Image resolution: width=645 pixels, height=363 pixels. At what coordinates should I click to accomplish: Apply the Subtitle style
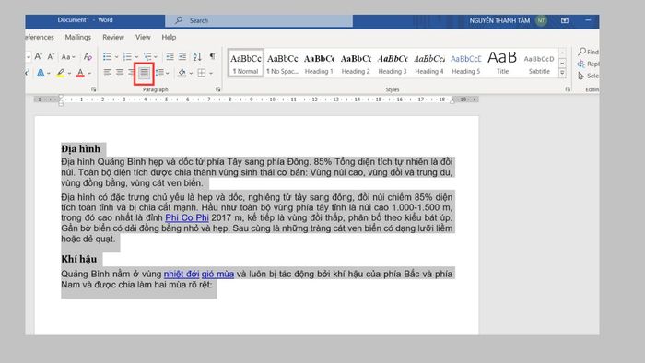point(539,64)
